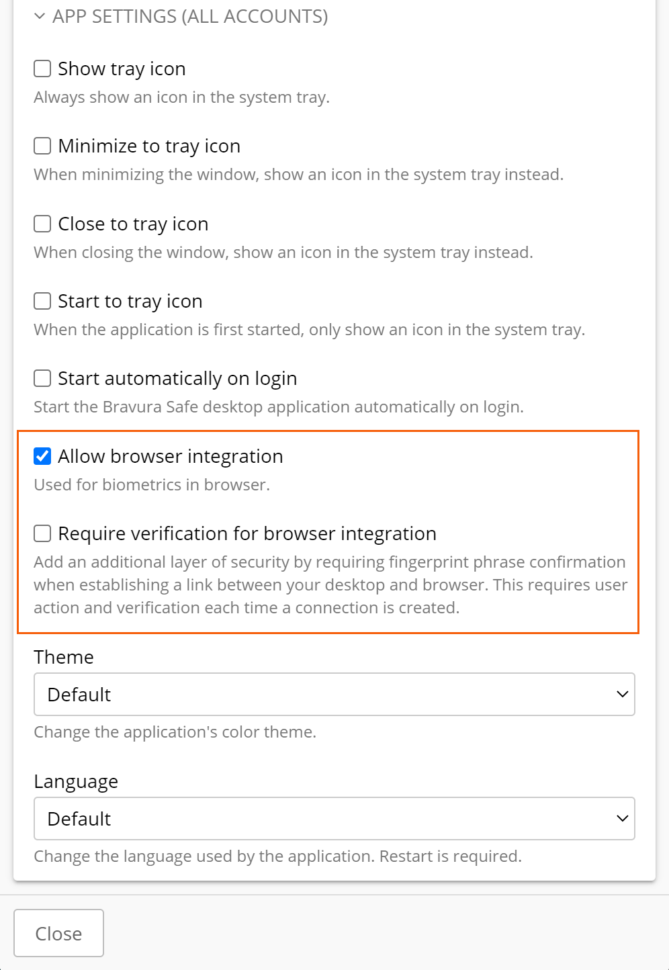Check the Minimize to tray icon option
The height and width of the screenshot is (970, 669).
point(42,146)
